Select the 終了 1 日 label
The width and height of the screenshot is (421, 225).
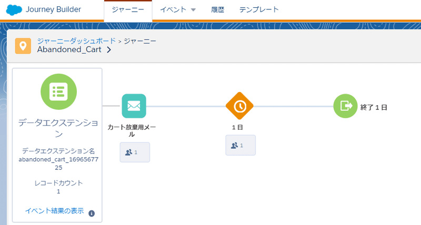click(374, 108)
